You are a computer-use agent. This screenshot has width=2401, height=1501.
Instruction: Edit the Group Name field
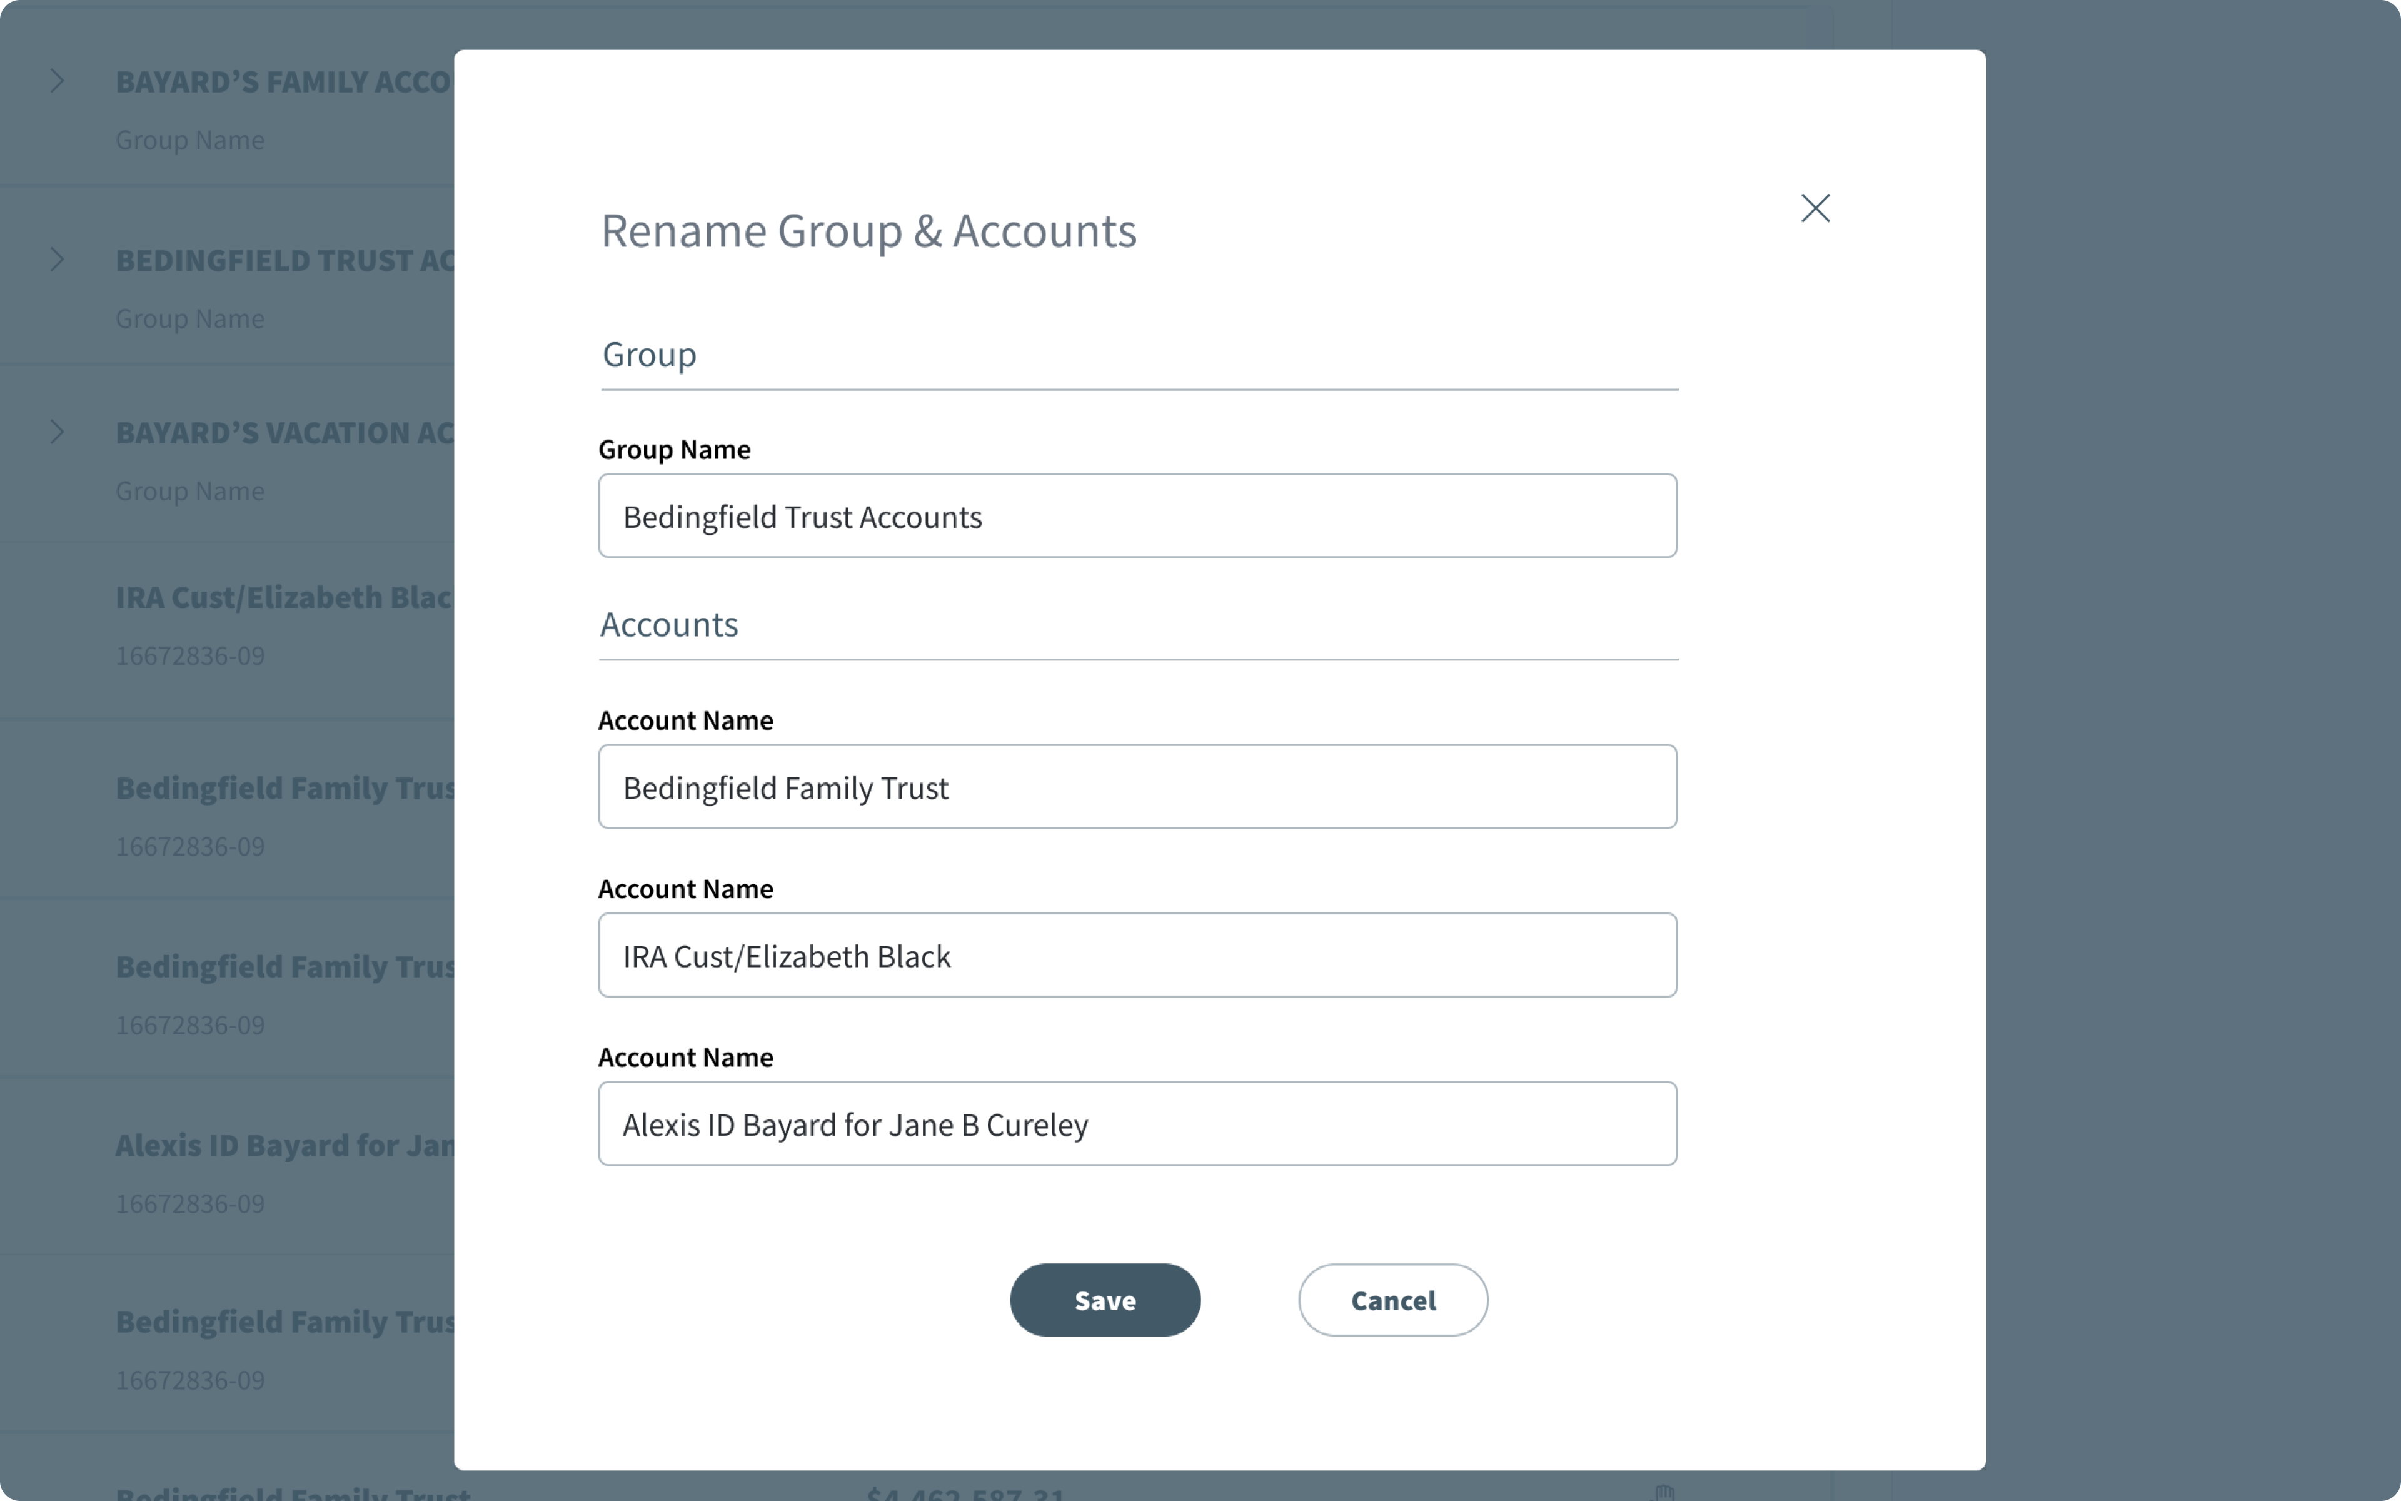click(x=1137, y=515)
